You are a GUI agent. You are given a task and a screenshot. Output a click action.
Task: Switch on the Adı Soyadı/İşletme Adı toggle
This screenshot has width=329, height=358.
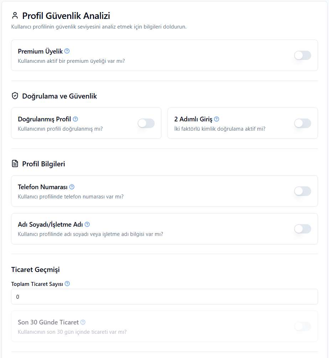[x=303, y=229]
